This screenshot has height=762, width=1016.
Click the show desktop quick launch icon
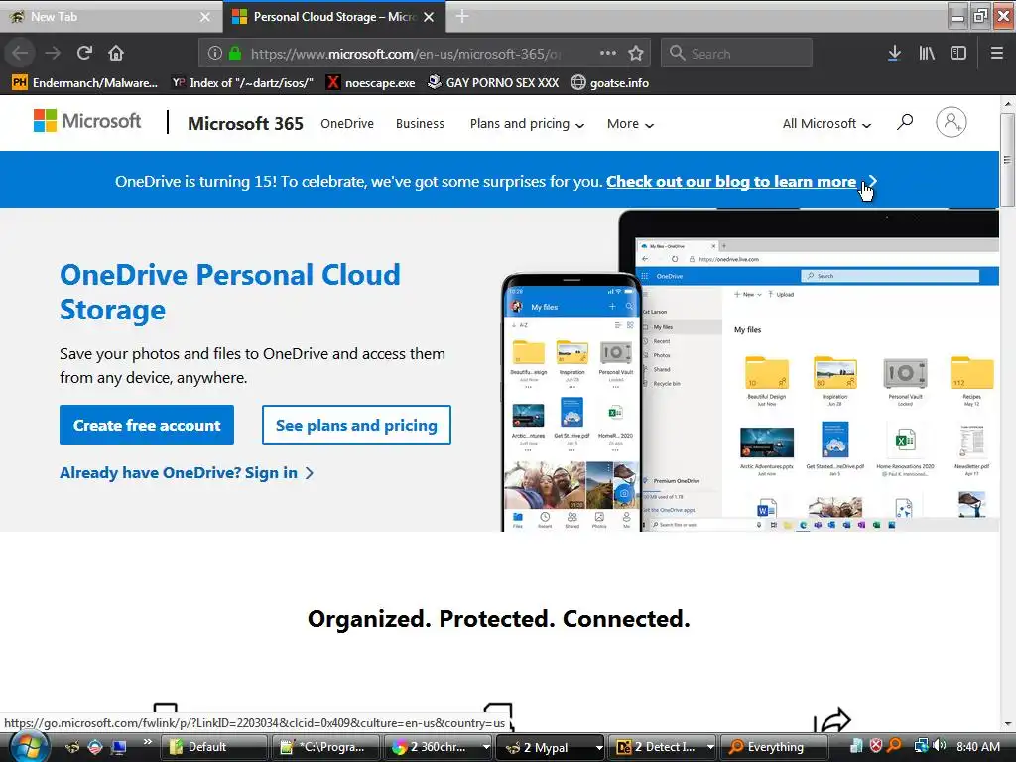click(x=119, y=747)
